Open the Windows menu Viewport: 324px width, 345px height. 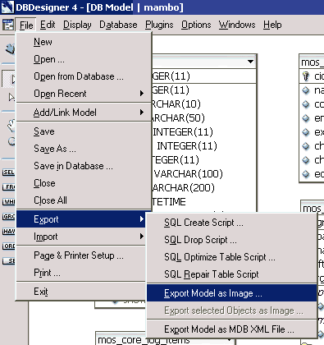pyautogui.click(x=237, y=25)
